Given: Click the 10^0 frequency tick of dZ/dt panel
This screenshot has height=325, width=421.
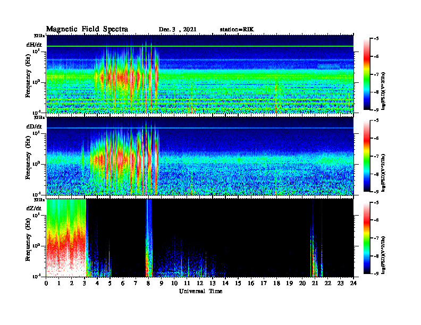Looking at the screenshot, I should pos(37,245).
